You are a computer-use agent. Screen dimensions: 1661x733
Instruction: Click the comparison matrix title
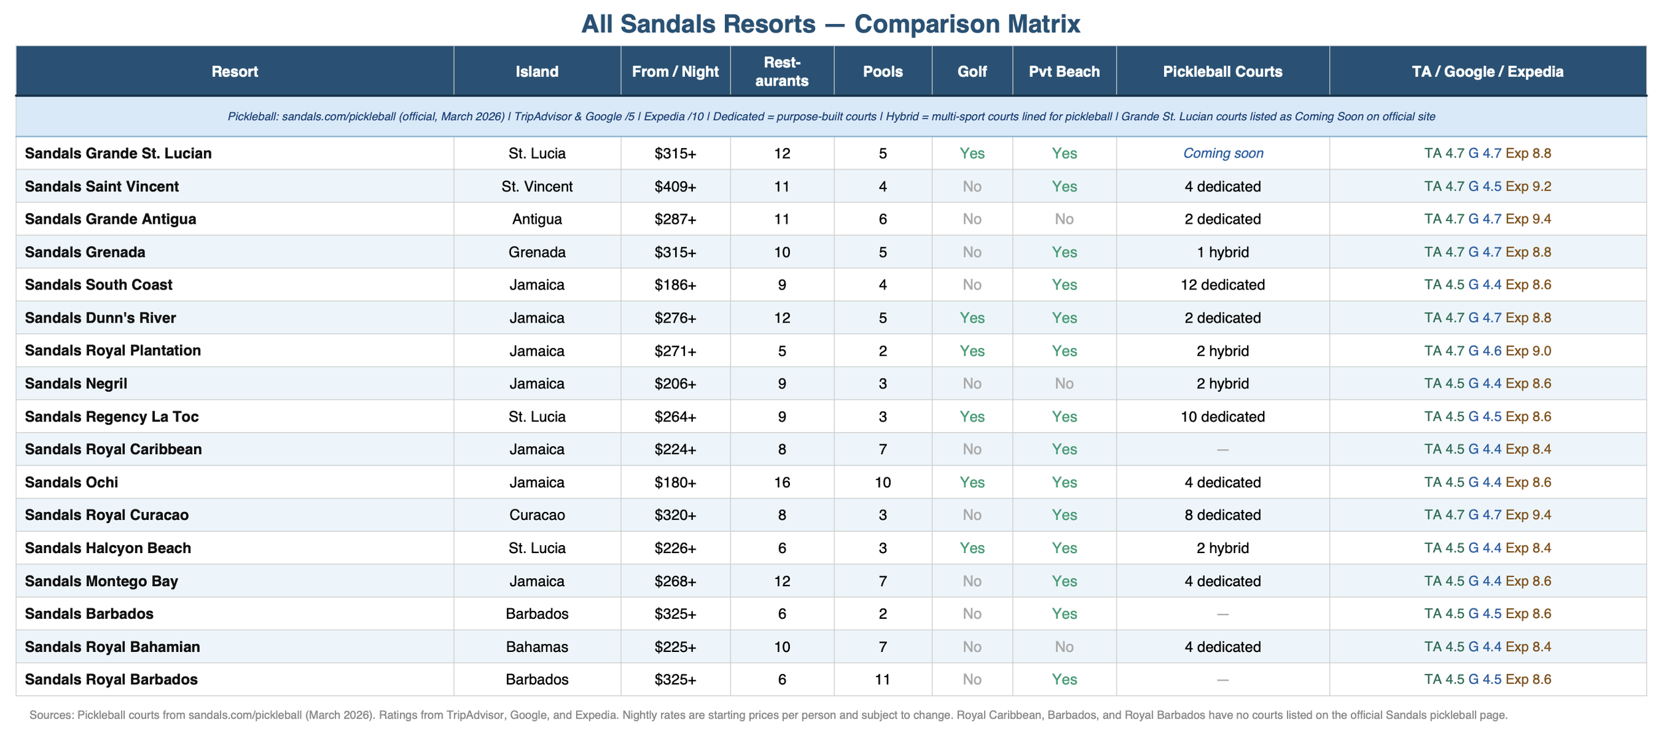830,25
